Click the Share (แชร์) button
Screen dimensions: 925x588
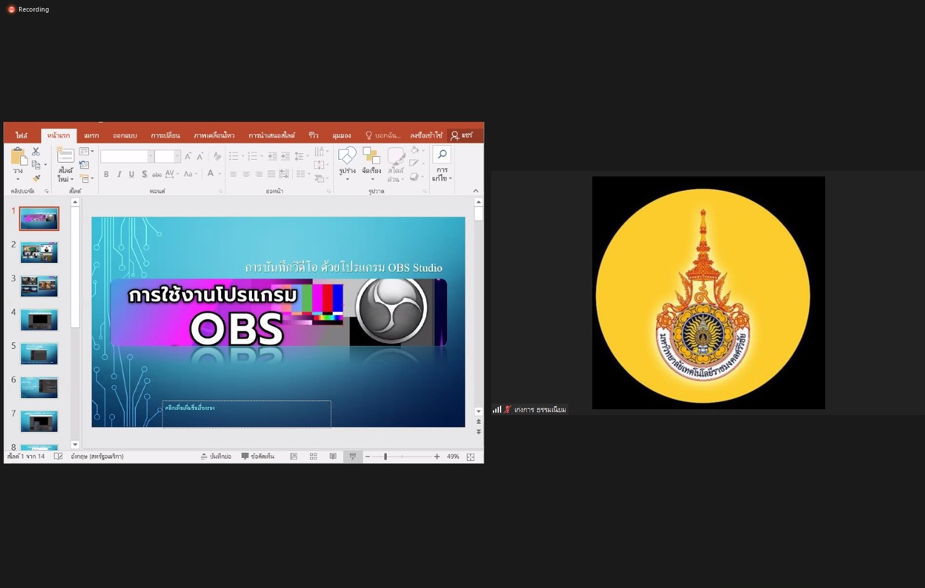pyautogui.click(x=462, y=135)
